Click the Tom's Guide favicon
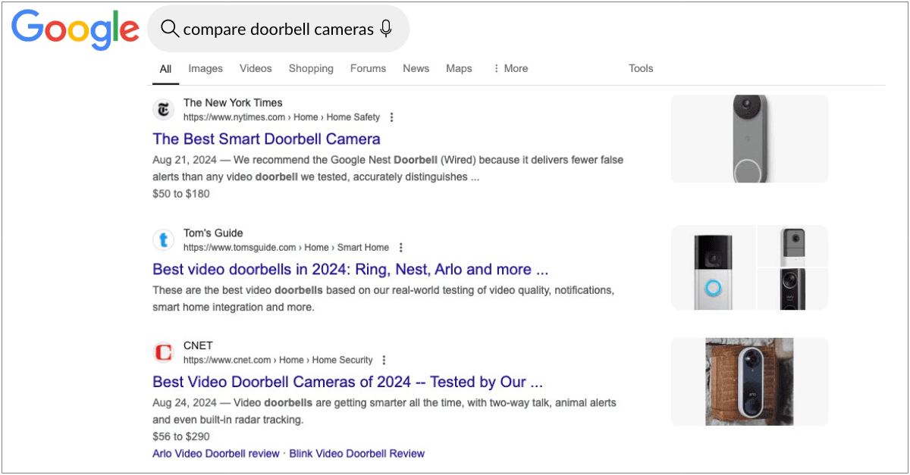Viewport: 910px width, 475px height. point(164,240)
